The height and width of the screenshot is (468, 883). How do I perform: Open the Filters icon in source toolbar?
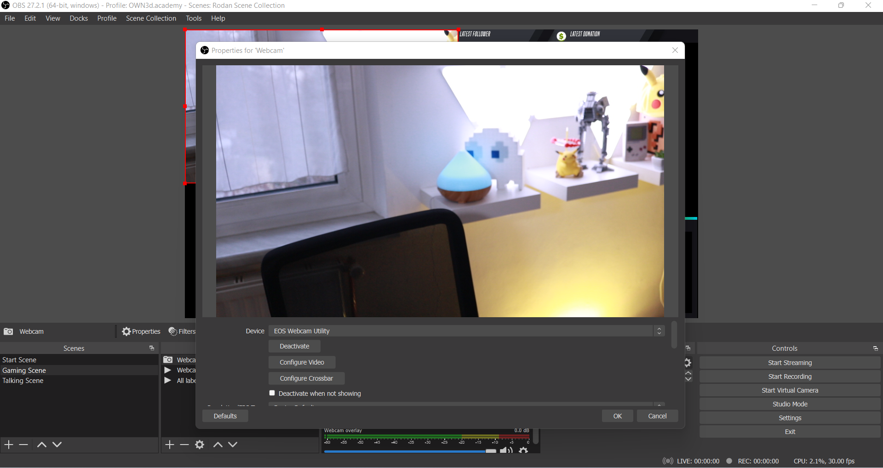pyautogui.click(x=182, y=331)
